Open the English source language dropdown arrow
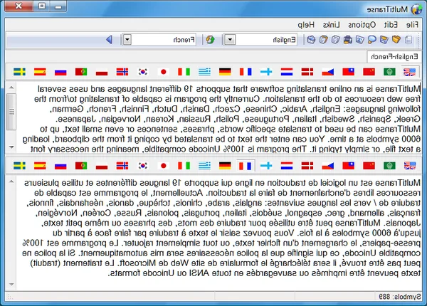 (x=230, y=40)
